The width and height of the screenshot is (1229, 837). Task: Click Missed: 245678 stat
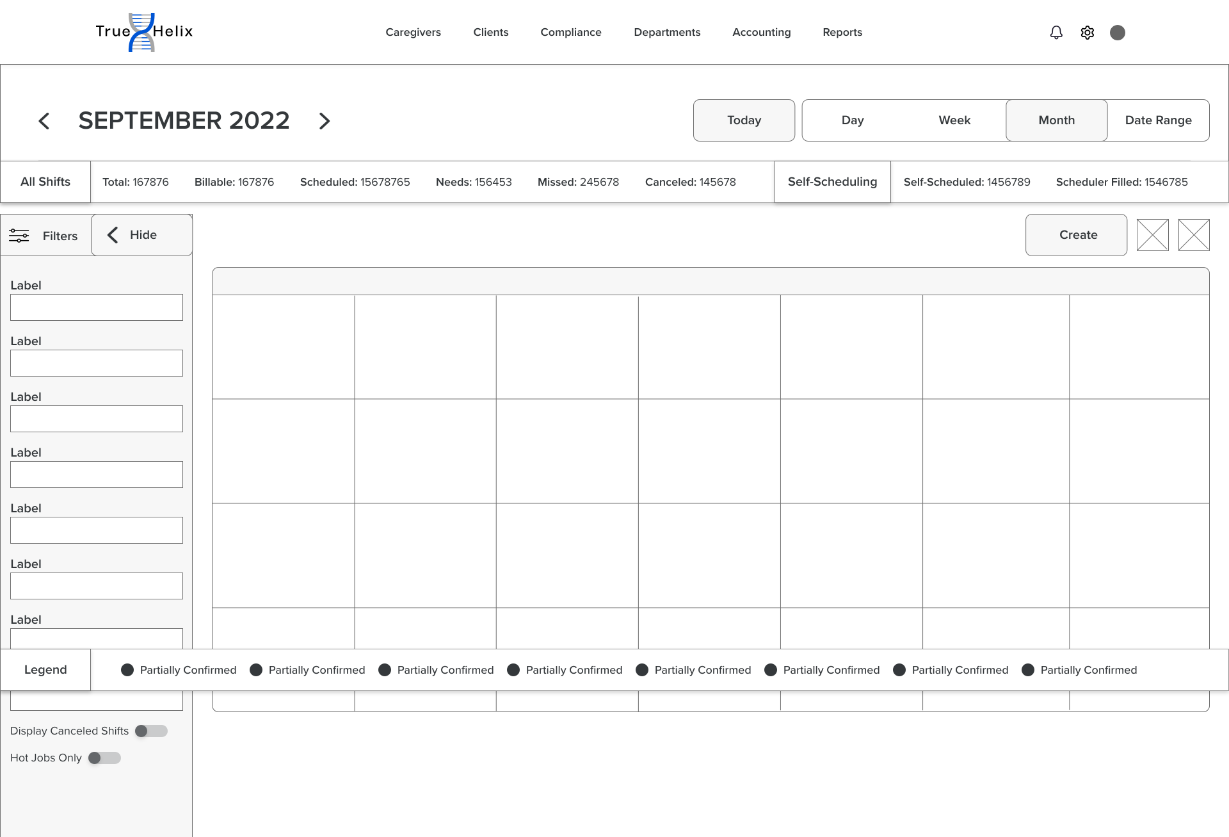[578, 182]
